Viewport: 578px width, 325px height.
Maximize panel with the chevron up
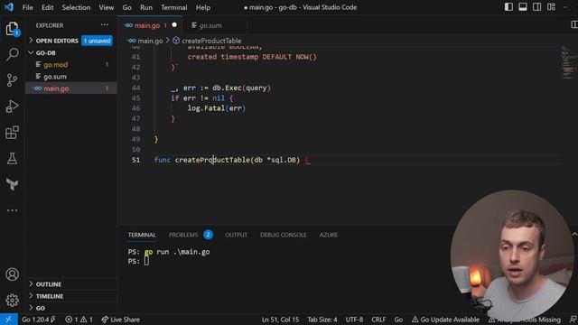pyautogui.click(x=574, y=235)
